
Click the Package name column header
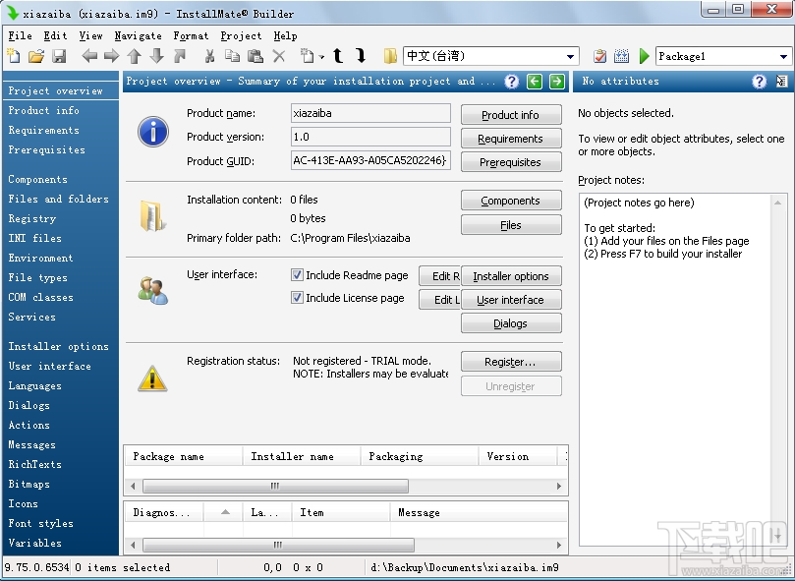[x=184, y=457]
